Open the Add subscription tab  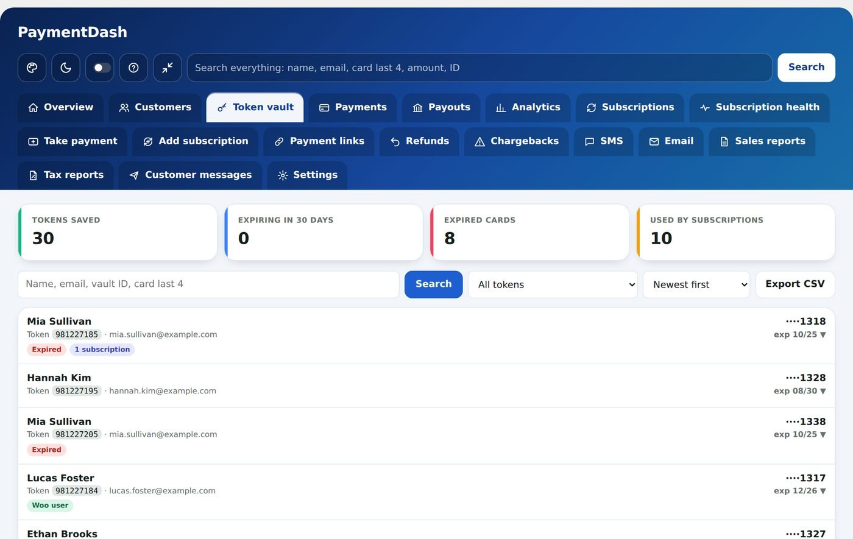pos(196,141)
